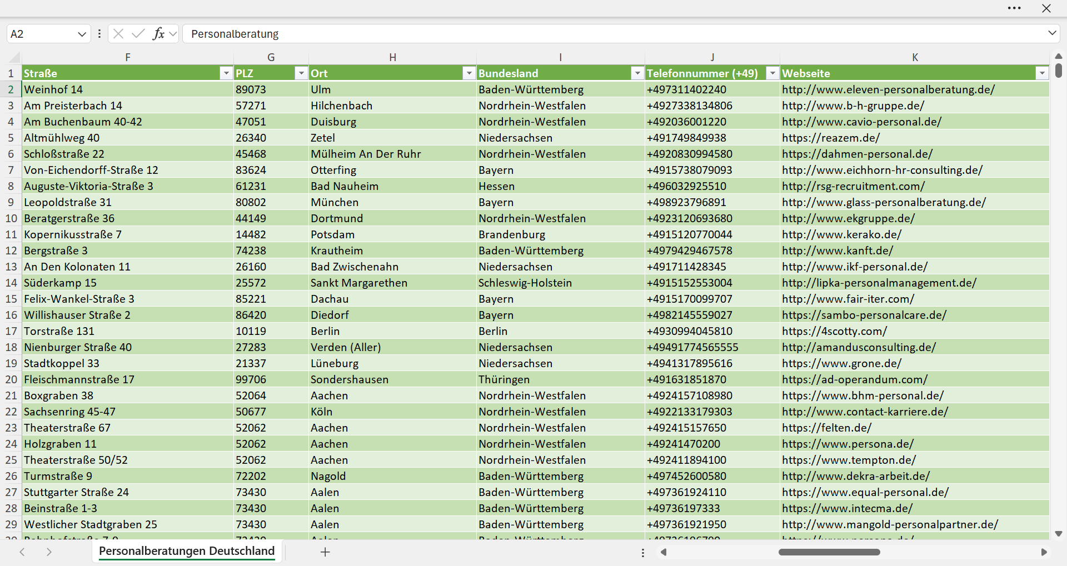1067x566 pixels.
Task: Select the cell Nagold
Action: pos(392,476)
